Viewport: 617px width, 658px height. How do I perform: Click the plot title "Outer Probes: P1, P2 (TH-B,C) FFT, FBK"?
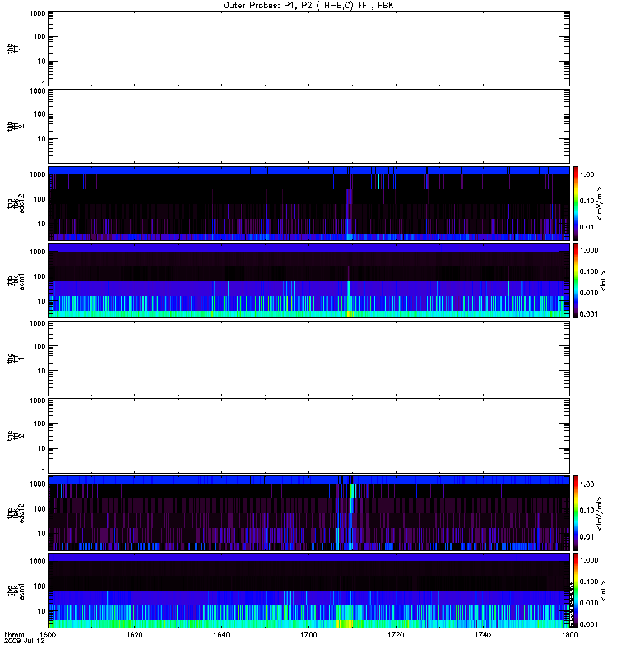click(x=308, y=6)
